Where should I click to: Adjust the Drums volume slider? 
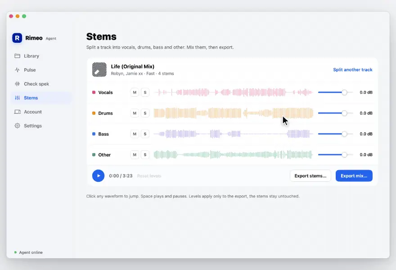pos(335,113)
